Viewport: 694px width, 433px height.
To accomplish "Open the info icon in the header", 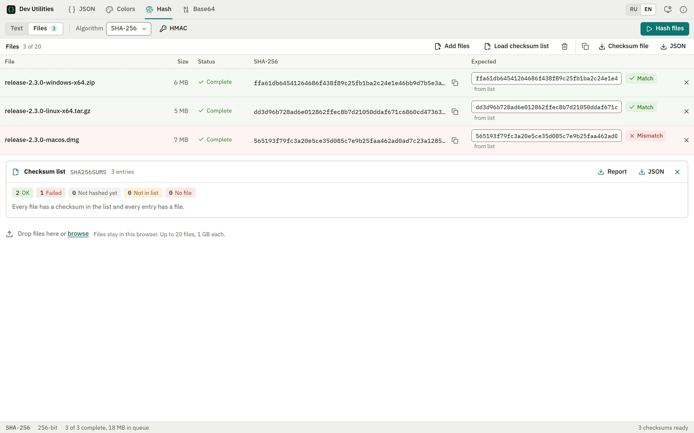I will [x=683, y=10].
